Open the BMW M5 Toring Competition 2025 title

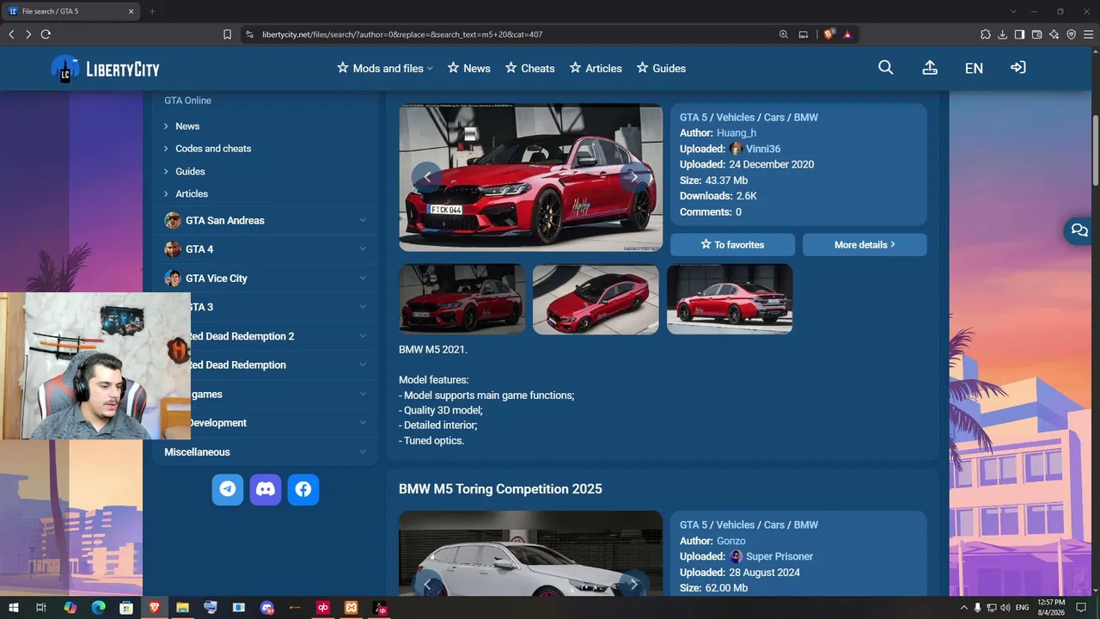(x=500, y=489)
